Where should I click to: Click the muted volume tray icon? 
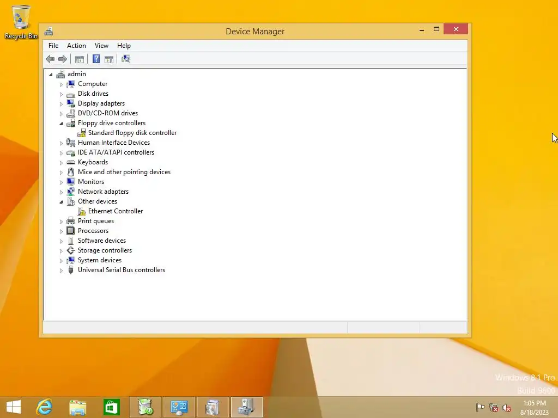click(507, 408)
